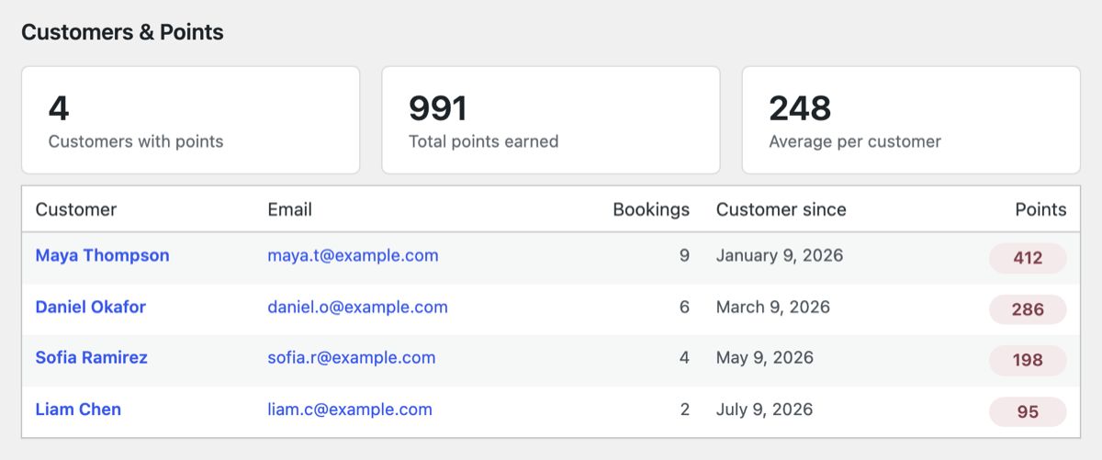Screen dimensions: 1102x460
Task: Click the 248 average value
Action: click(800, 108)
